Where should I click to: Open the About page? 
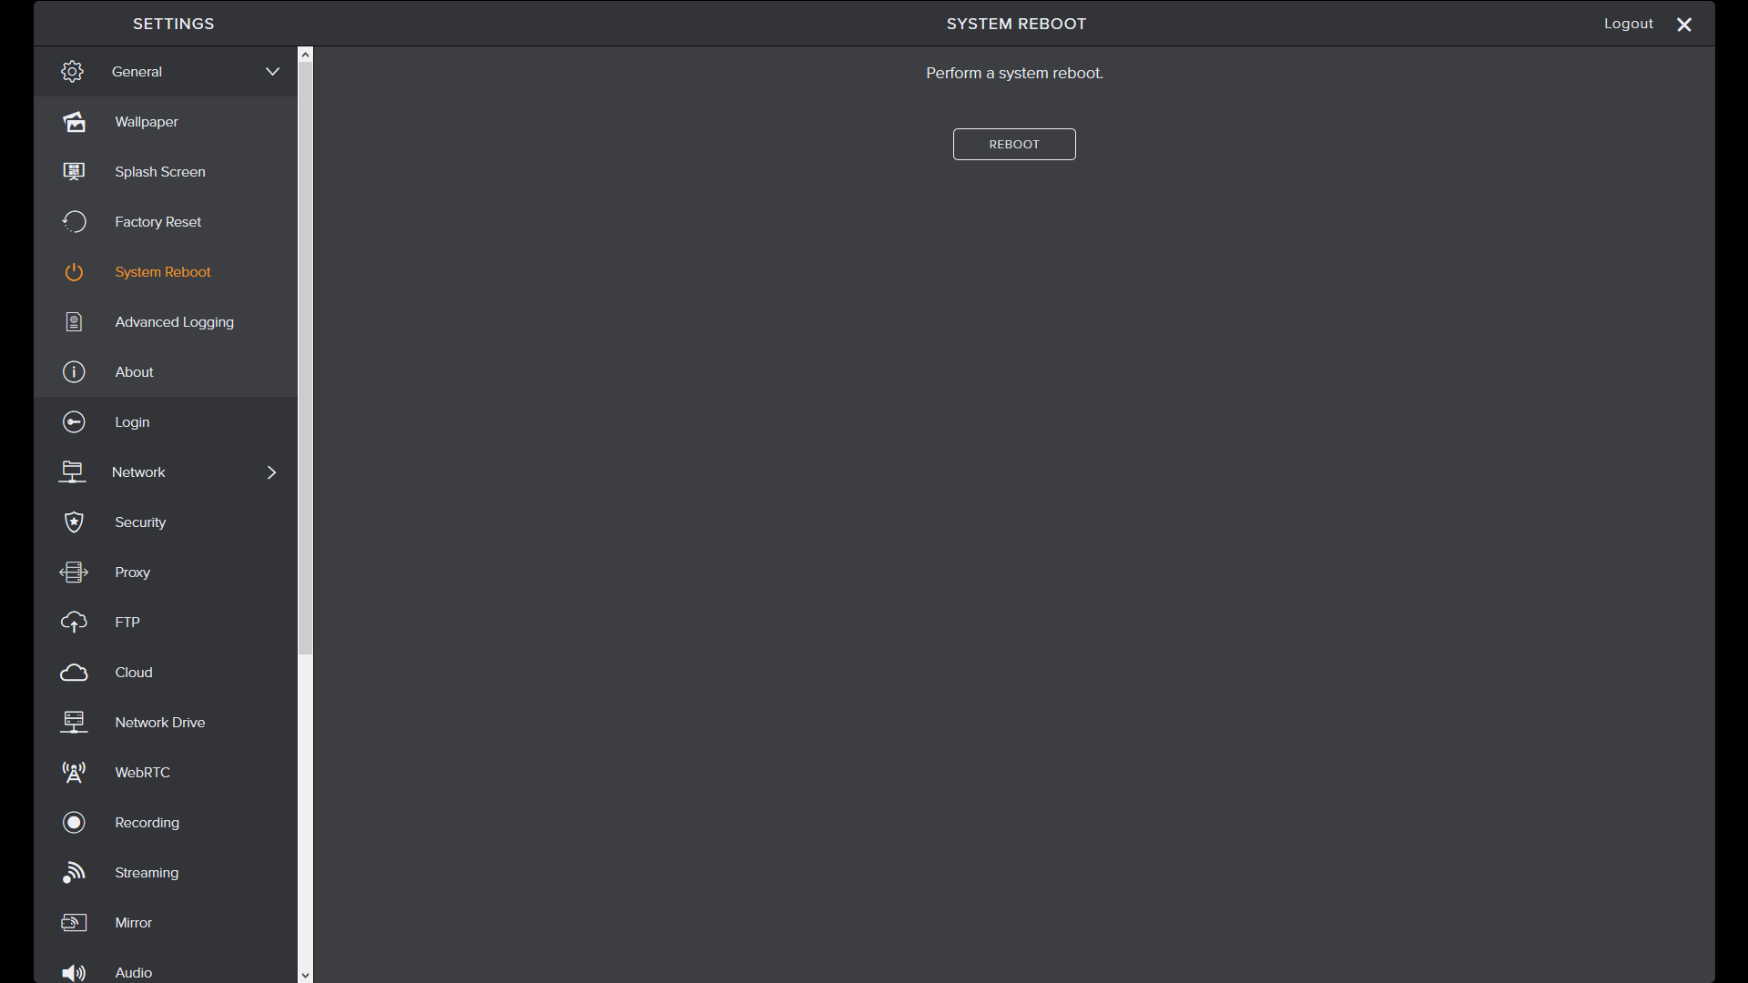click(x=166, y=371)
